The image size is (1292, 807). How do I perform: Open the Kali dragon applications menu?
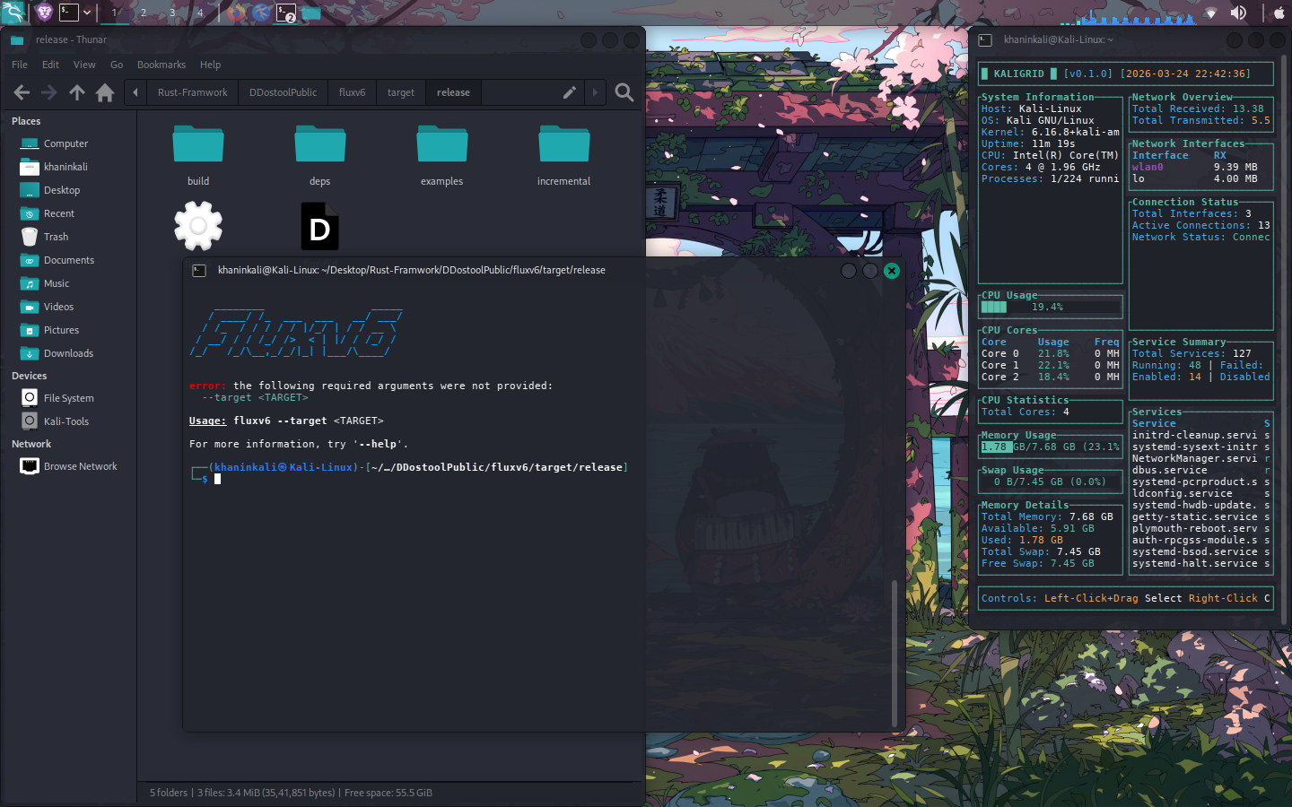(x=13, y=13)
